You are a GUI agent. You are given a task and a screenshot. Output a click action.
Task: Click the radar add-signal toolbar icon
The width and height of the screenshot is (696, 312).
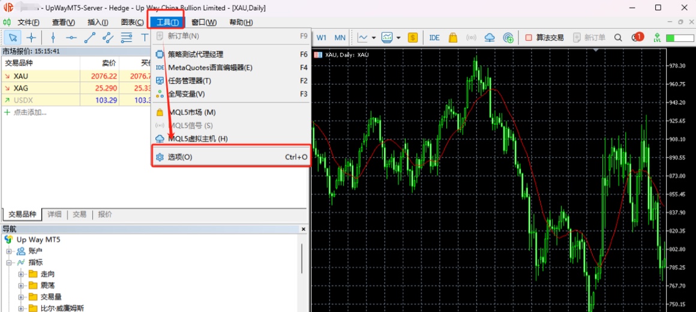[x=508, y=38]
